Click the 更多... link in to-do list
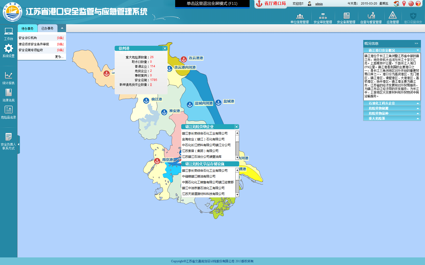Screen dimensions: 425x265 [59, 57]
